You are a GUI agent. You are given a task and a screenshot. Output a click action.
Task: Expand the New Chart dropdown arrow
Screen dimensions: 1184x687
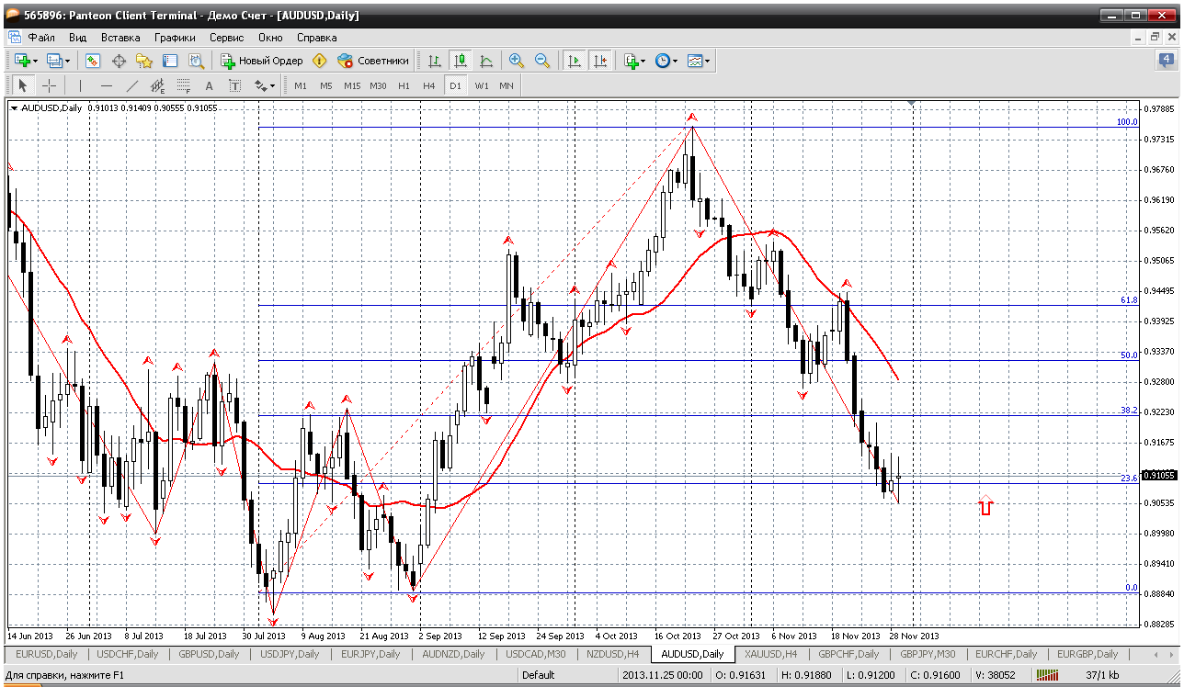click(36, 61)
